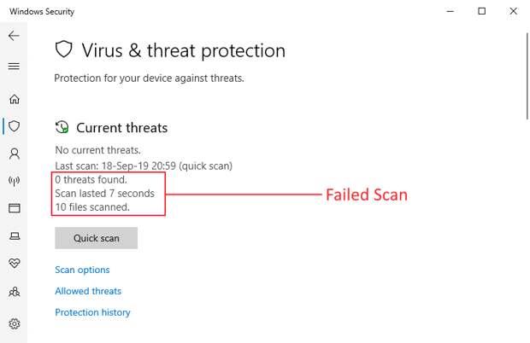Open Family options icon in sidebar

click(x=14, y=292)
